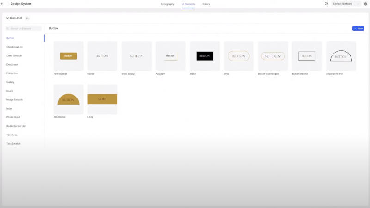Select Dropdown in the sidebar list
Viewport: 370px width, 208px height.
point(12,64)
